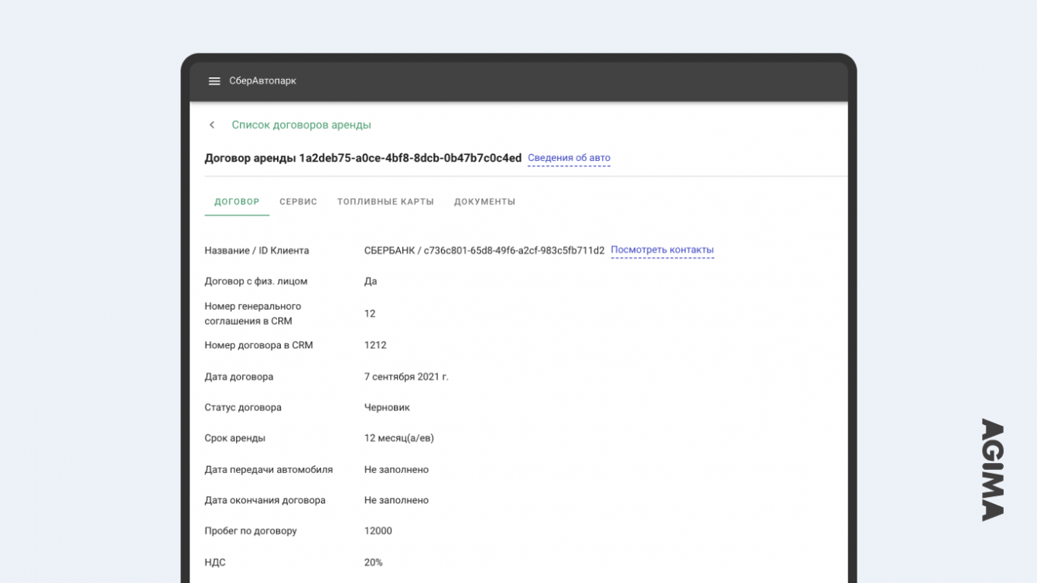Click the 12 месяц(а/ев) rental term
1037x583 pixels.
[399, 438]
